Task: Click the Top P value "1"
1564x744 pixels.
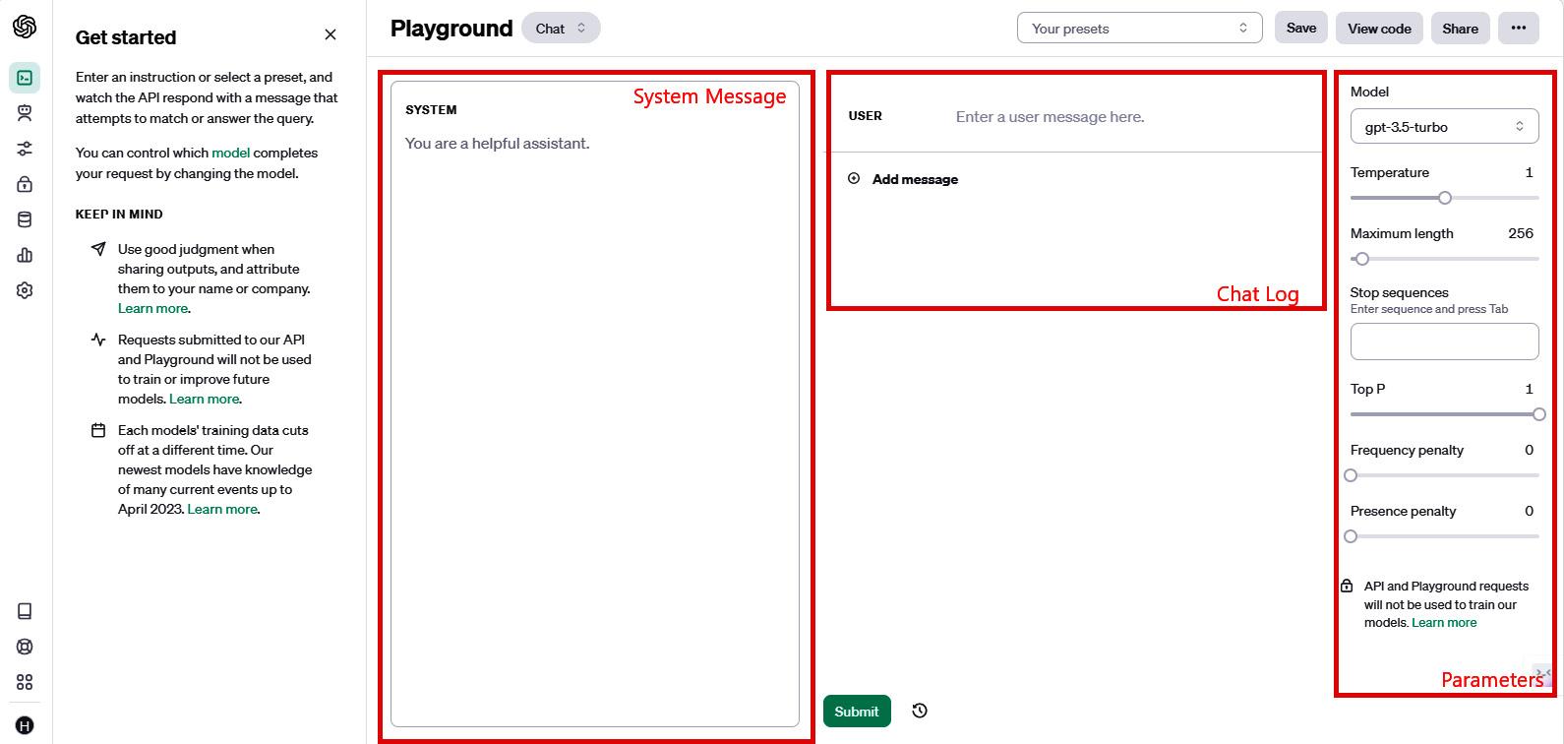Action: (1529, 389)
